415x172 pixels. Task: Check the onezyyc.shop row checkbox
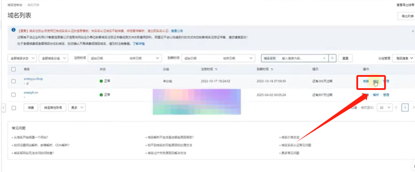click(x=14, y=81)
